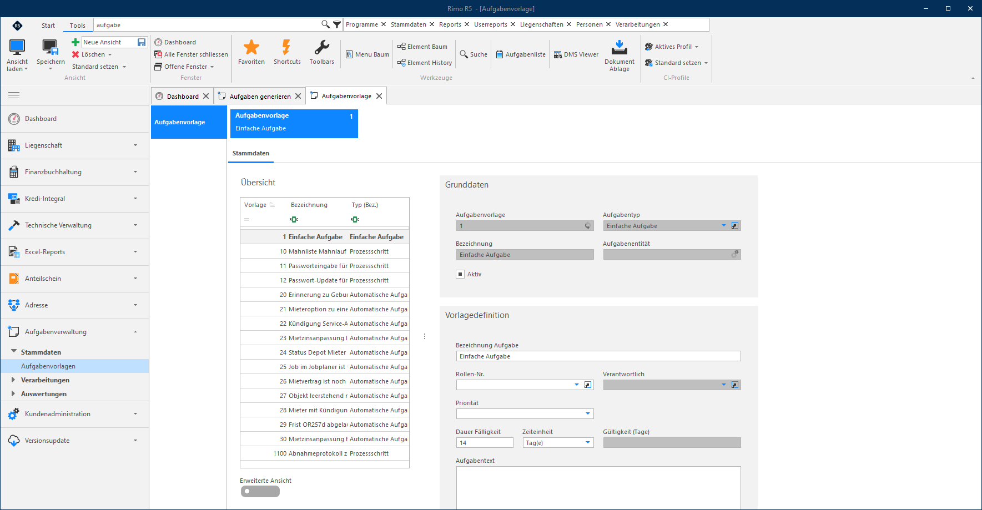
Task: Click Standard setzen under Ansicht
Action: (x=99, y=67)
